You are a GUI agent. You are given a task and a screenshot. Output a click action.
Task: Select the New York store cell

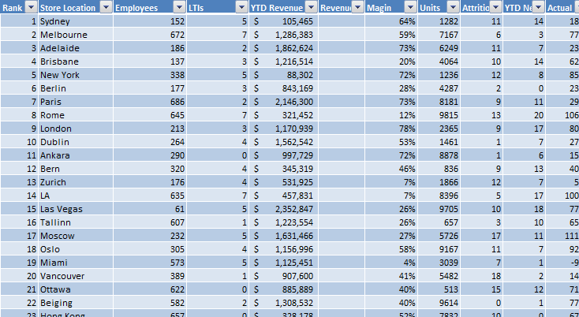pyautogui.click(x=76, y=75)
